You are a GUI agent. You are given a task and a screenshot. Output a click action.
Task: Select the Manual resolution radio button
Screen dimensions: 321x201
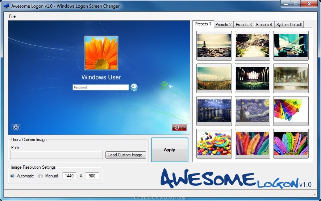(41, 176)
